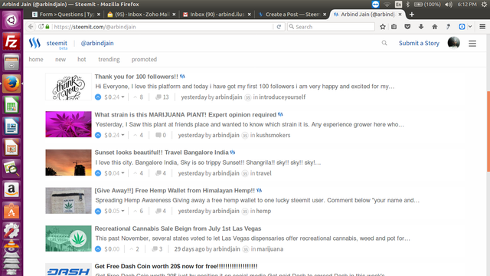Switch to the Zoho Mail Inbox browser tab
Viewport: 490px width, 276px height.
pos(141,15)
